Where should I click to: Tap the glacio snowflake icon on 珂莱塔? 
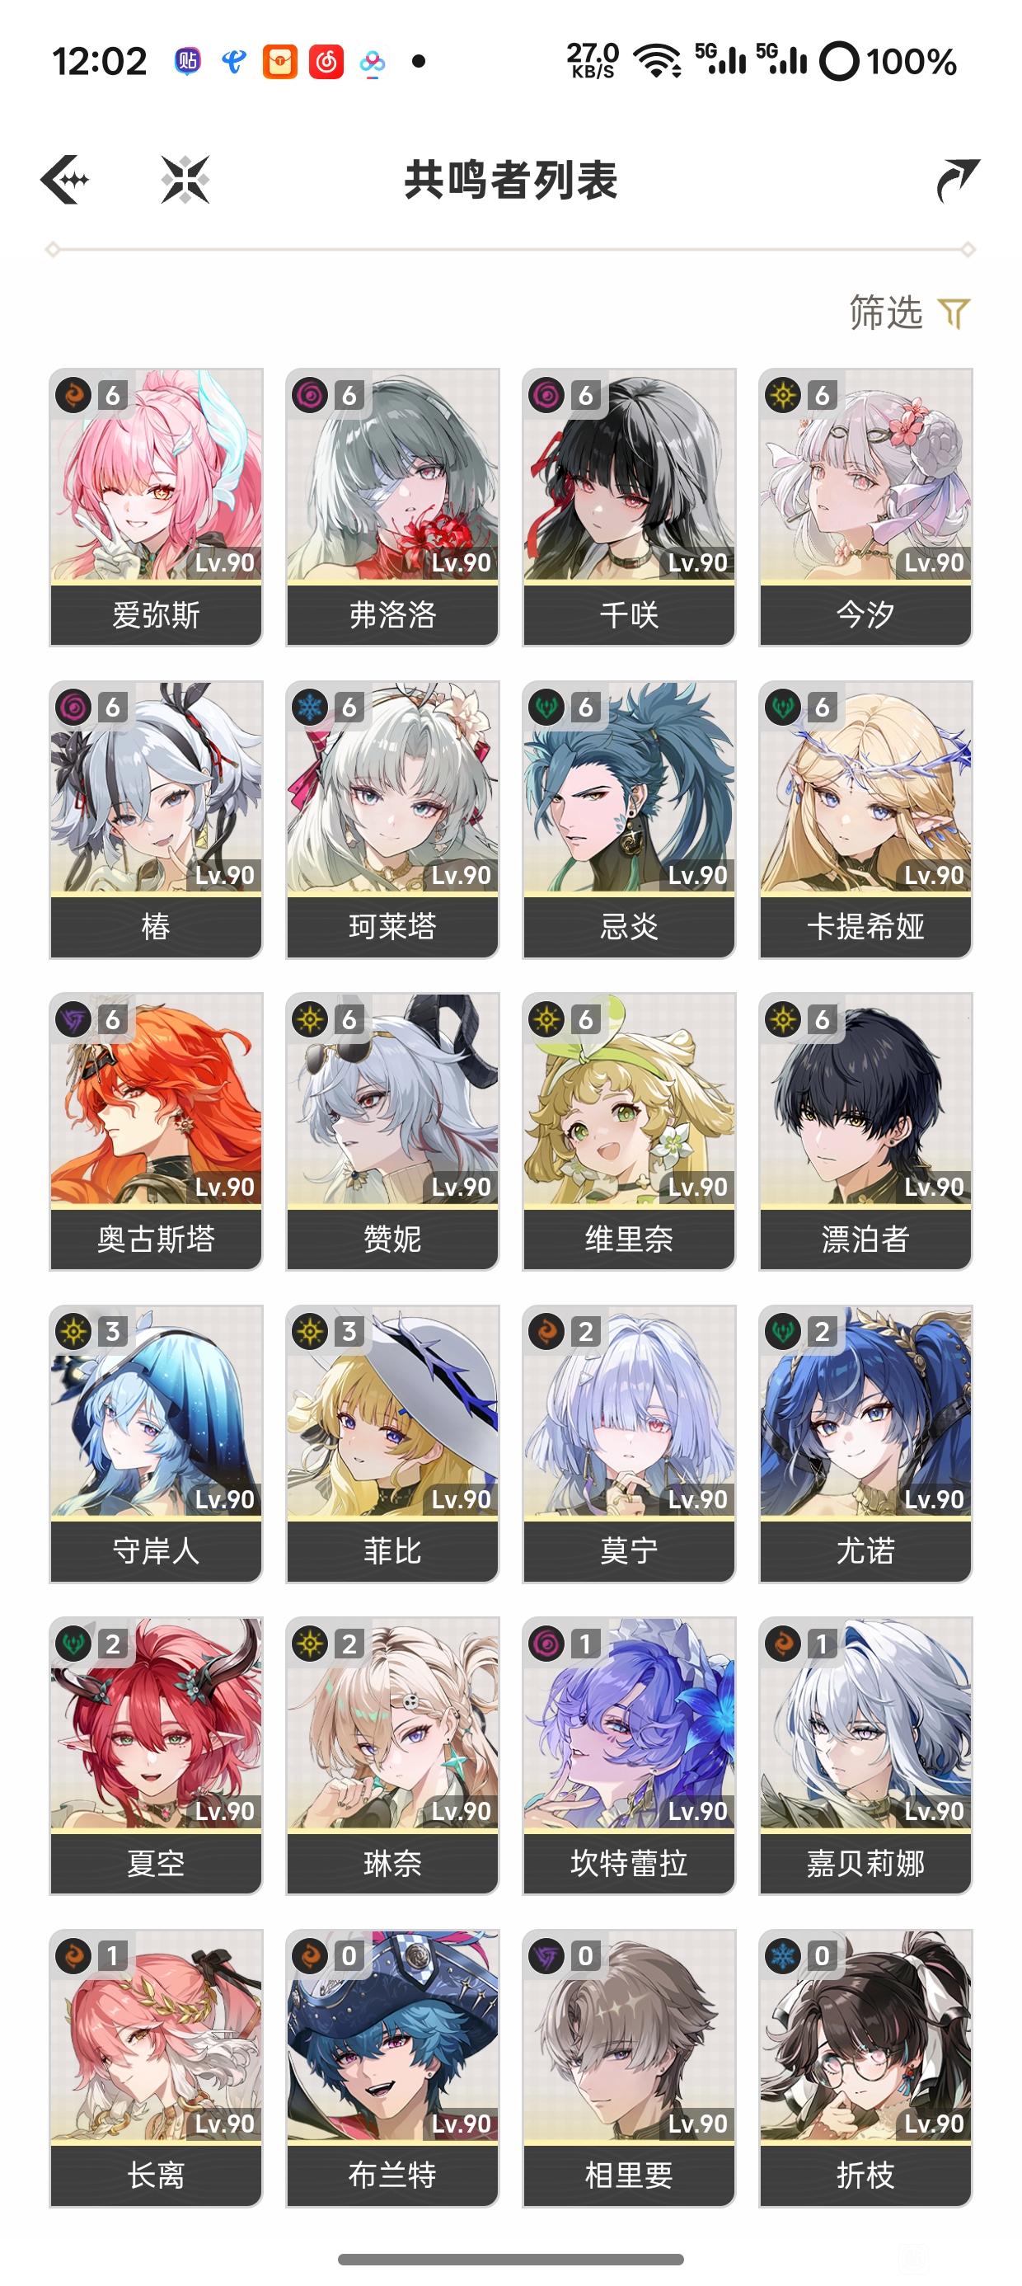coord(311,708)
